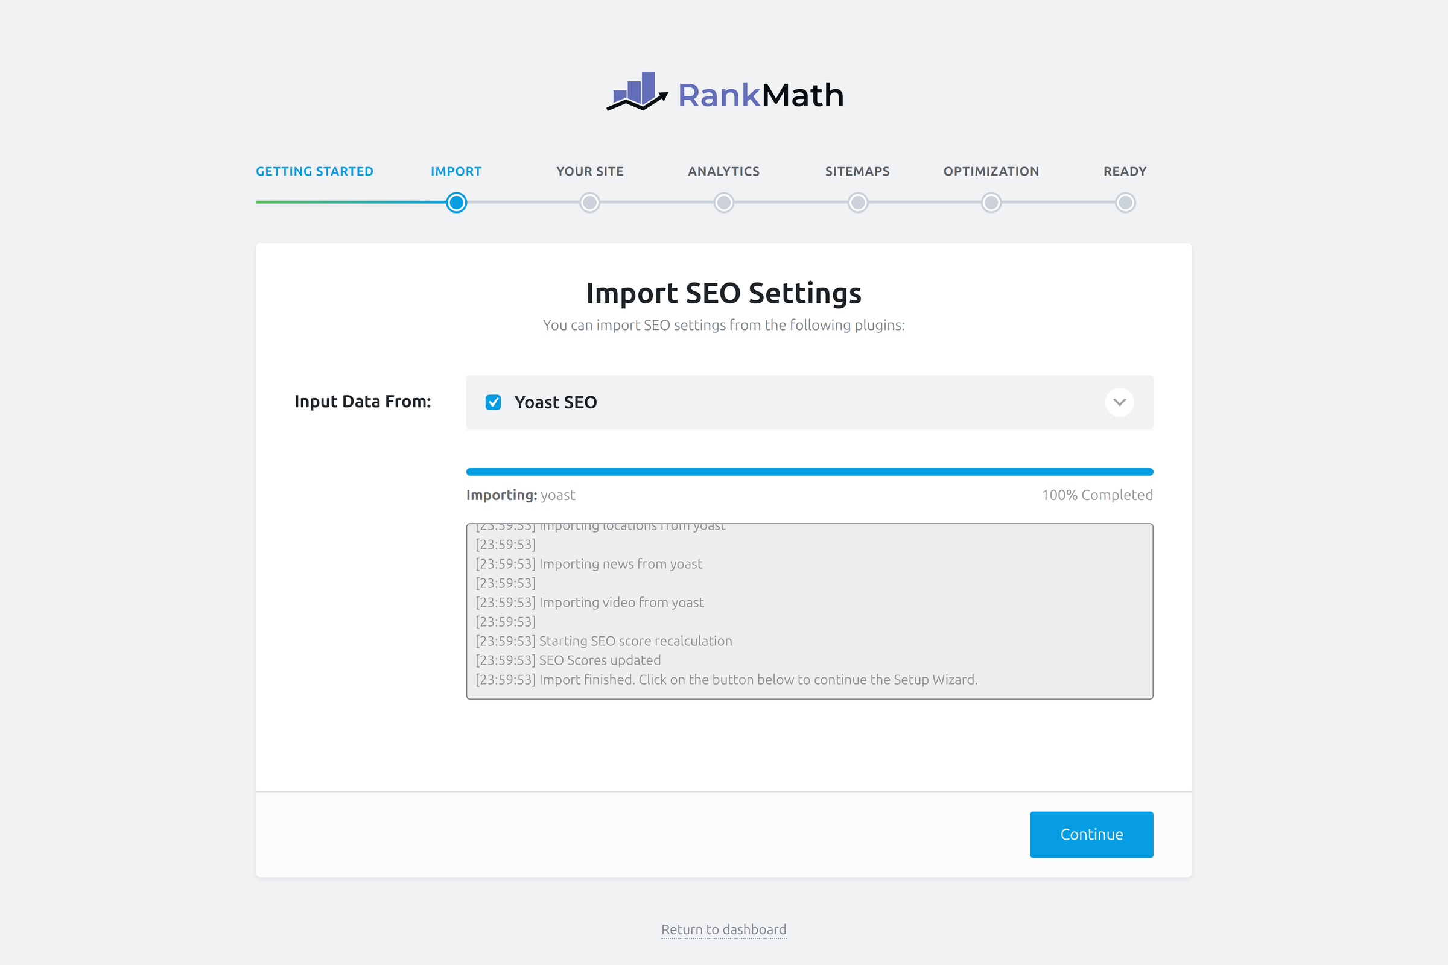Follow the Return to dashboard link
The image size is (1448, 965).
pyautogui.click(x=723, y=929)
